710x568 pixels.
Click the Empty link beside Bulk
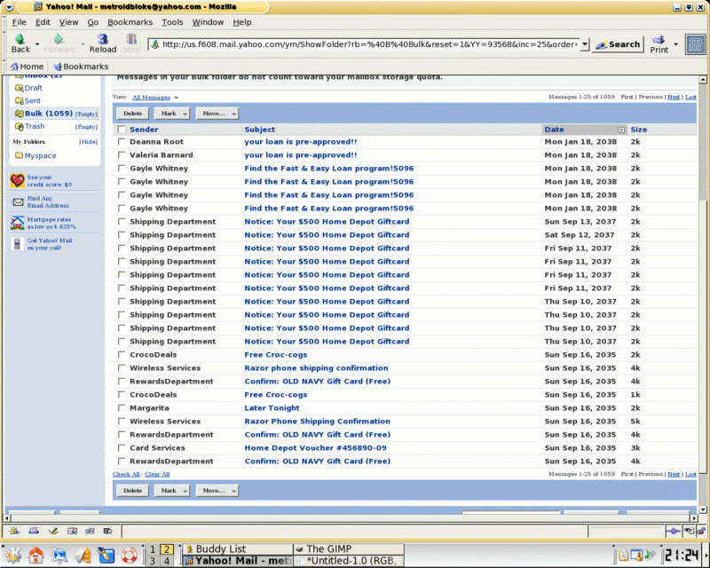coord(86,114)
